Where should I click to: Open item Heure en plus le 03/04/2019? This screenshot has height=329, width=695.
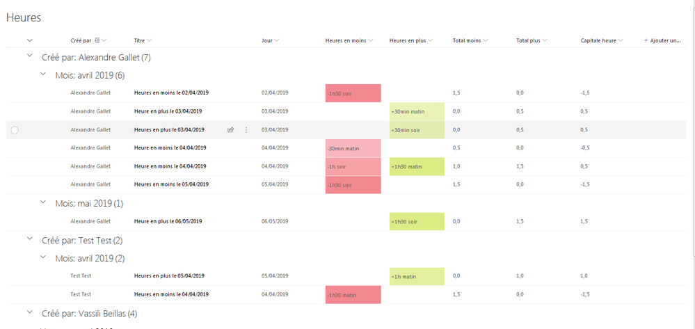(168, 111)
